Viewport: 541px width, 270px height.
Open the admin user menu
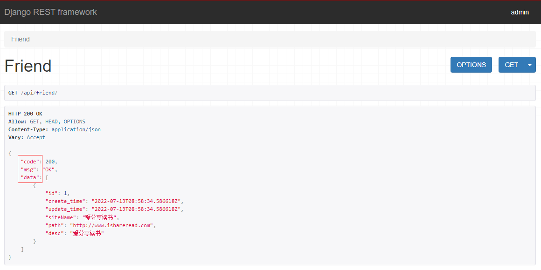520,12
